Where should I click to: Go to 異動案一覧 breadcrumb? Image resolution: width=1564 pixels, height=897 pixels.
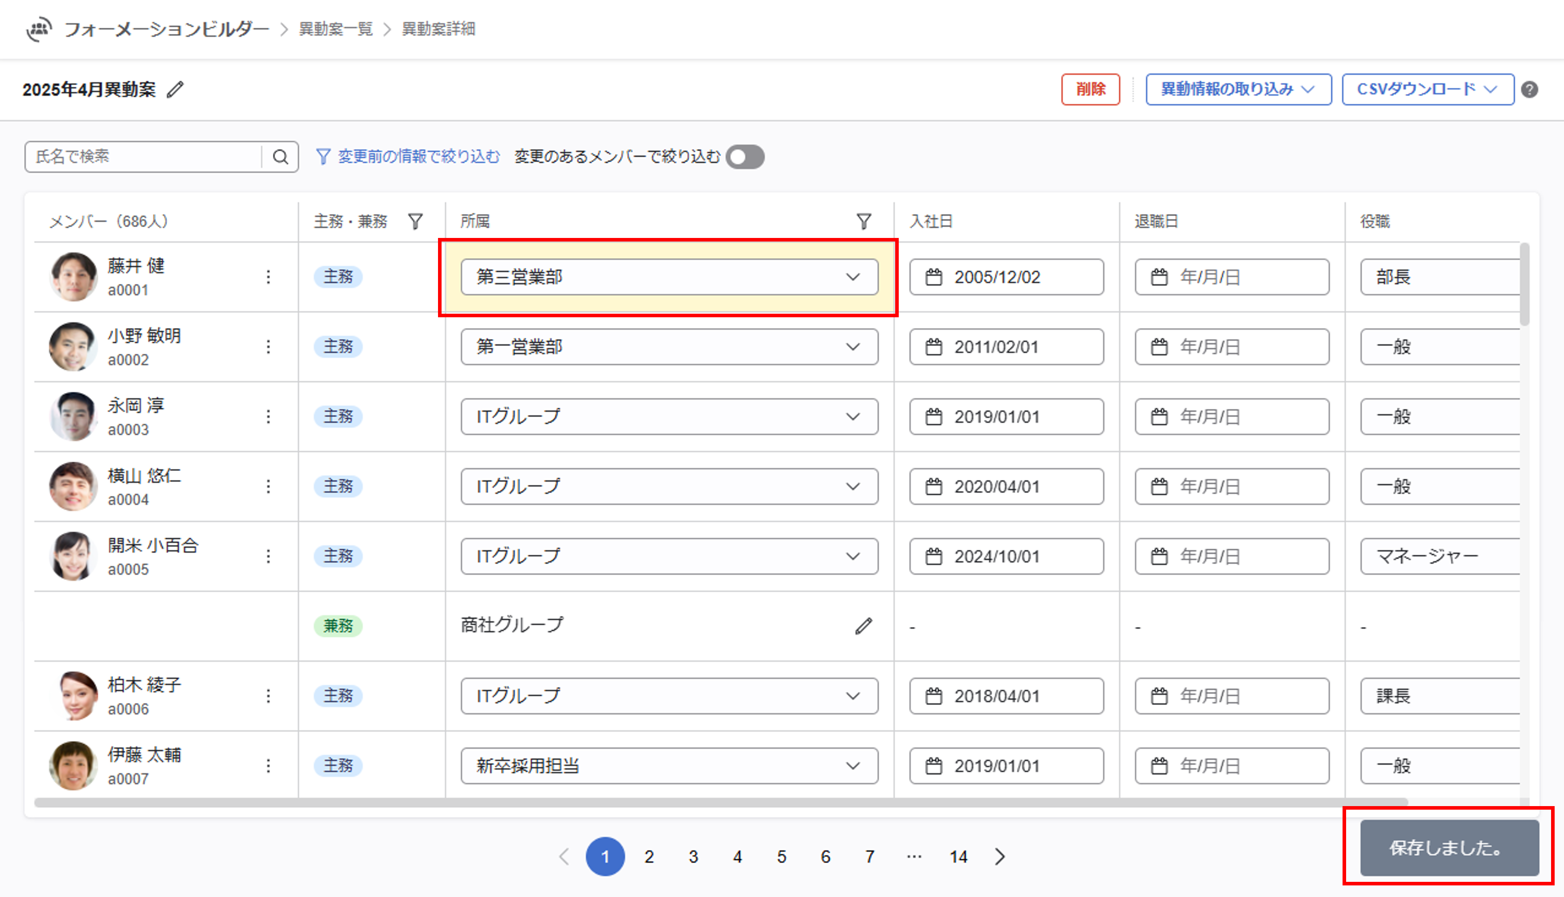tap(336, 29)
